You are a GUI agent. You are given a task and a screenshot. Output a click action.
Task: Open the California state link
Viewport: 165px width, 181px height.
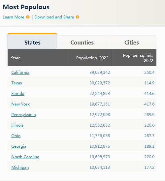(20, 73)
